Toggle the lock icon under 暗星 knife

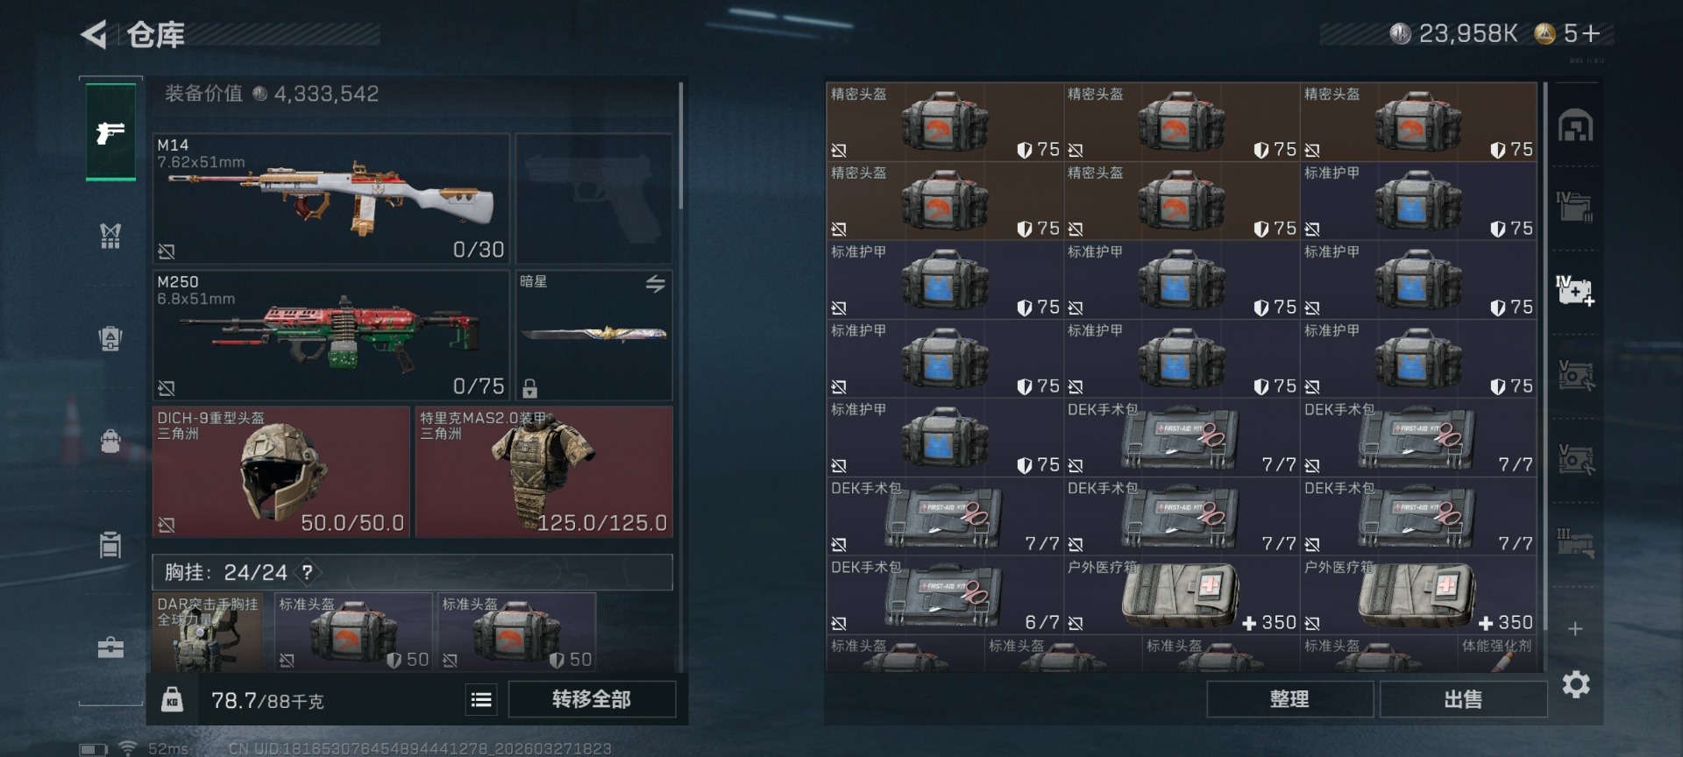pos(530,387)
